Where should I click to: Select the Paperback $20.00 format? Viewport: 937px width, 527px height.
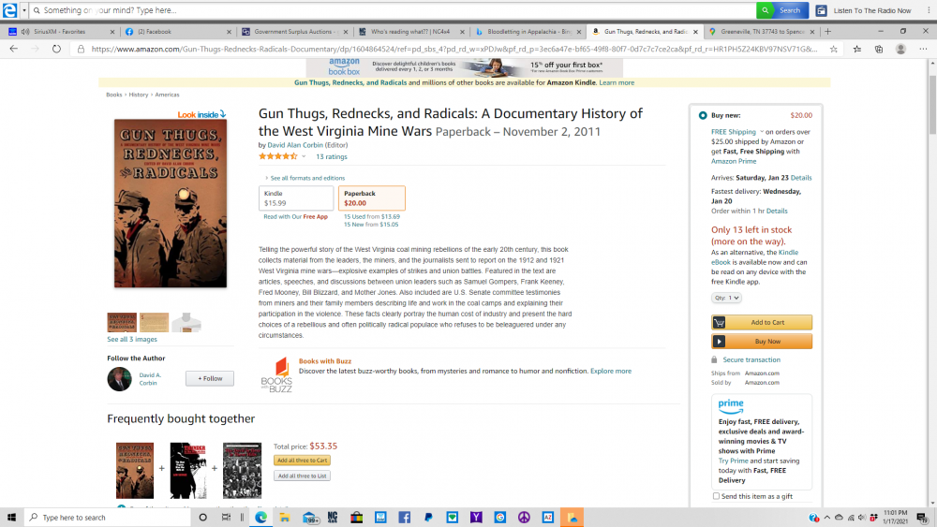(372, 198)
